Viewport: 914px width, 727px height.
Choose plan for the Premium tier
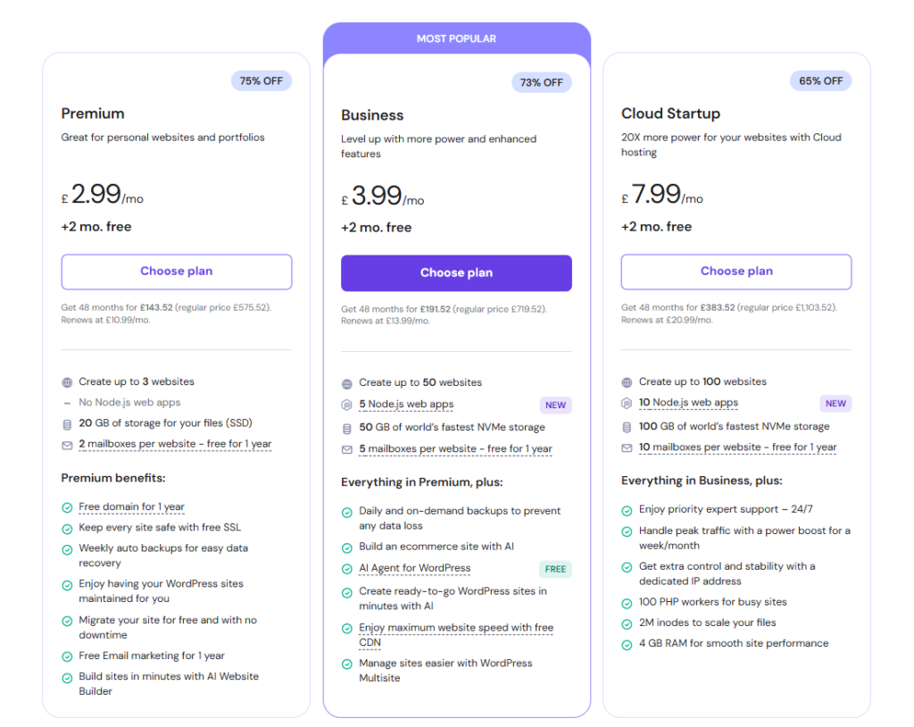click(176, 272)
